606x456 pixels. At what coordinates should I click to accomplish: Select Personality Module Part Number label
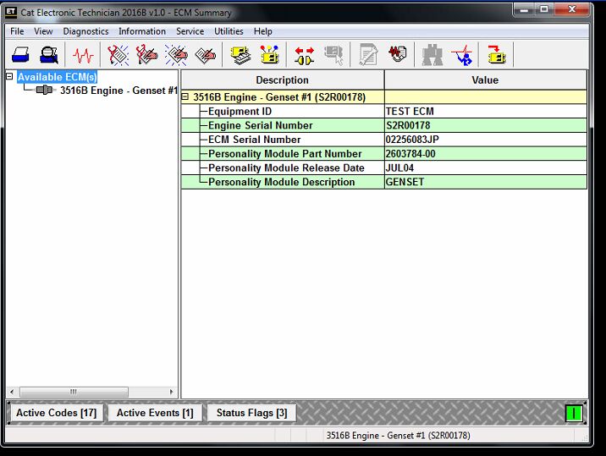(x=285, y=154)
